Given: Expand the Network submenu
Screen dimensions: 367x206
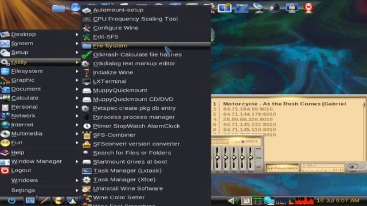Looking at the screenshot, I should tap(40, 116).
